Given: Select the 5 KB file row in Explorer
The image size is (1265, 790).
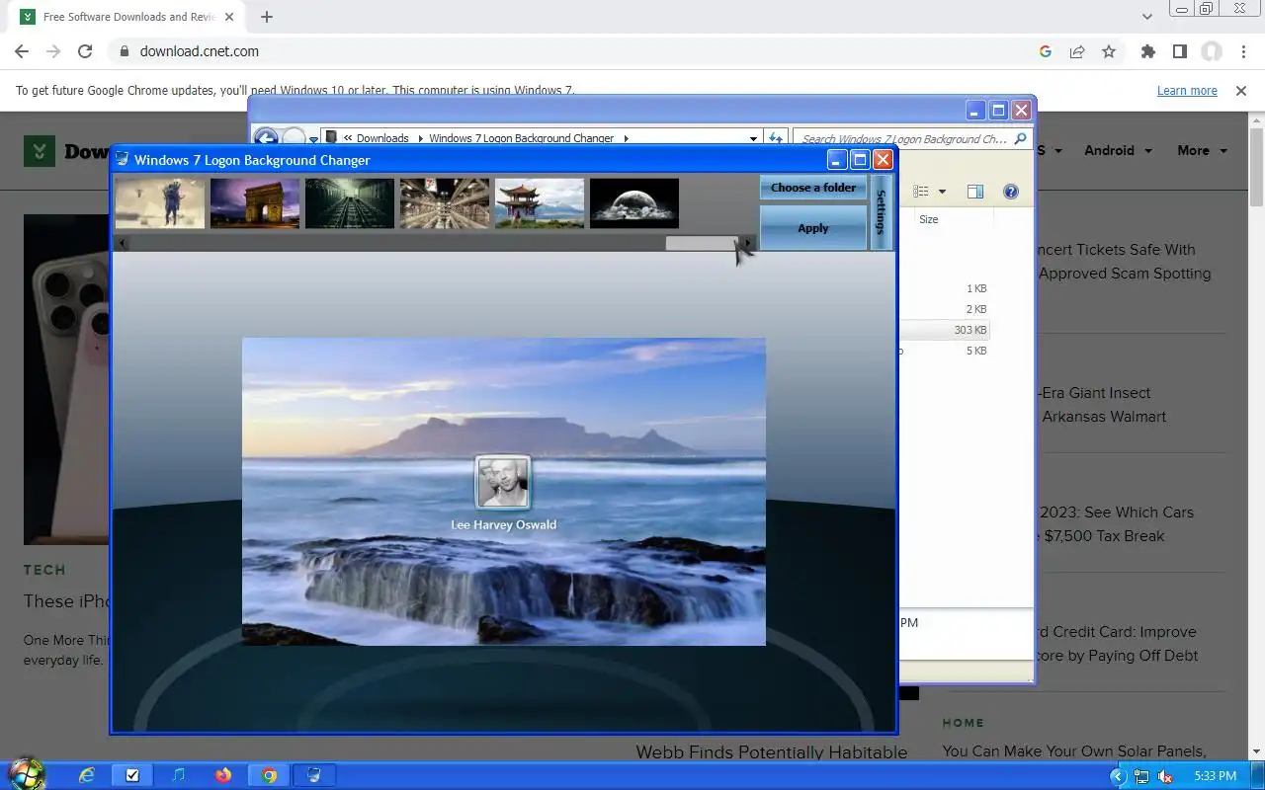Looking at the screenshot, I should [944, 351].
